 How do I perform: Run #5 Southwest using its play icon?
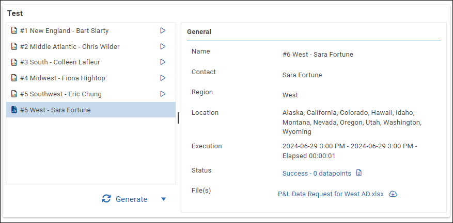(163, 94)
